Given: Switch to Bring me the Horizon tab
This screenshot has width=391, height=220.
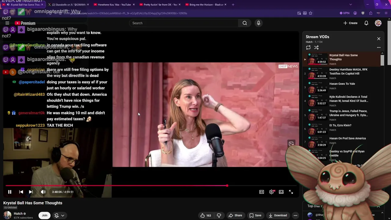Looking at the screenshot, I should pos(205,5).
